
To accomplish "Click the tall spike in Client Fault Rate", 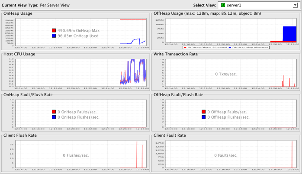I will tap(292, 155).
